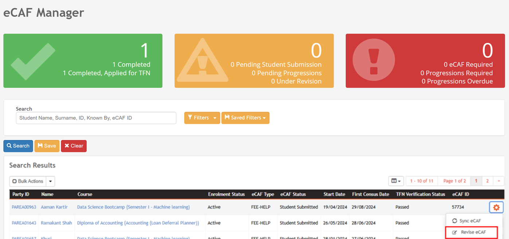Click the student search input field

coord(96,118)
